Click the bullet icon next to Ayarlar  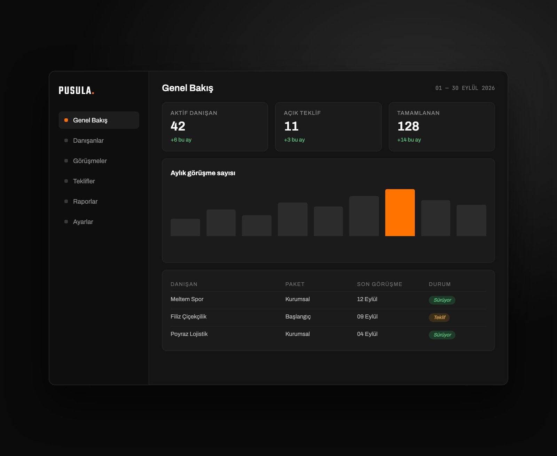tap(66, 222)
